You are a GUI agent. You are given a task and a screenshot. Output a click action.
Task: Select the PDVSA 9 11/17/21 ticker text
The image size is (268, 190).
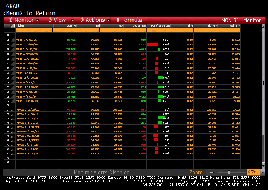coord(28,127)
